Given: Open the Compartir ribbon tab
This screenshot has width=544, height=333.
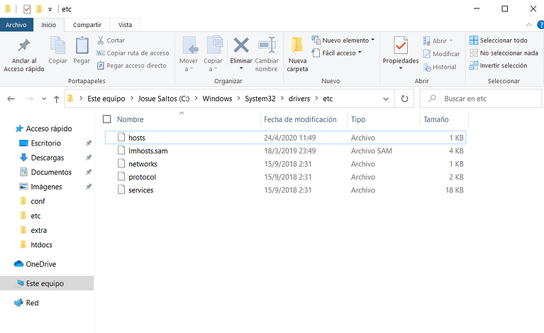Looking at the screenshot, I should [87, 25].
